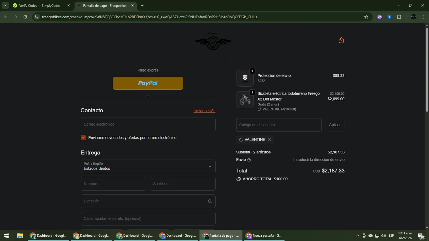
Task: Show hidden system tray icons arrow
Action: [357, 236]
